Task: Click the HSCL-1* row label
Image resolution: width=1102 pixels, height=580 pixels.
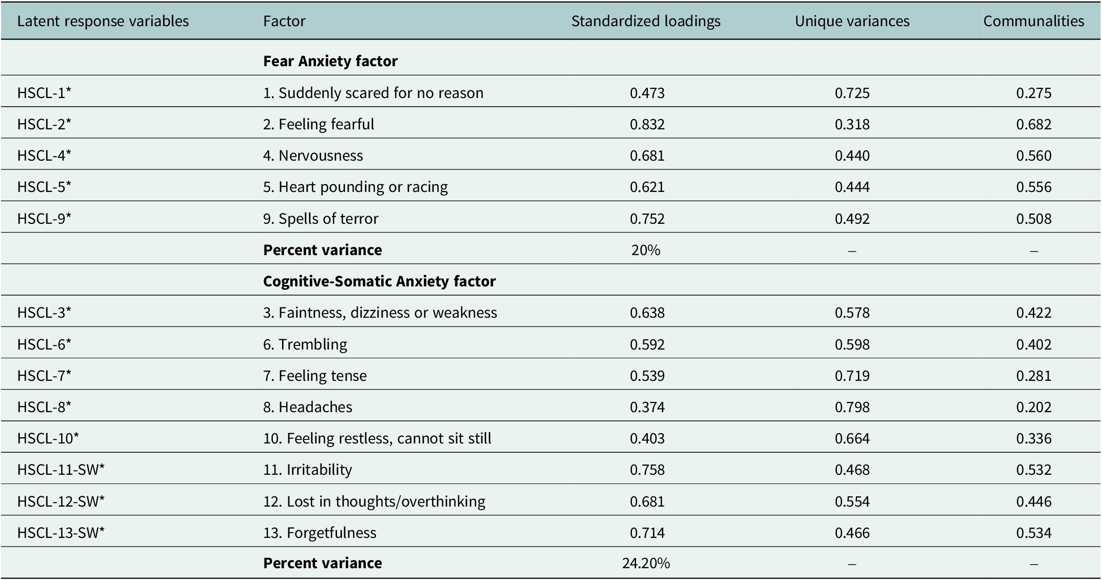Action: [44, 93]
